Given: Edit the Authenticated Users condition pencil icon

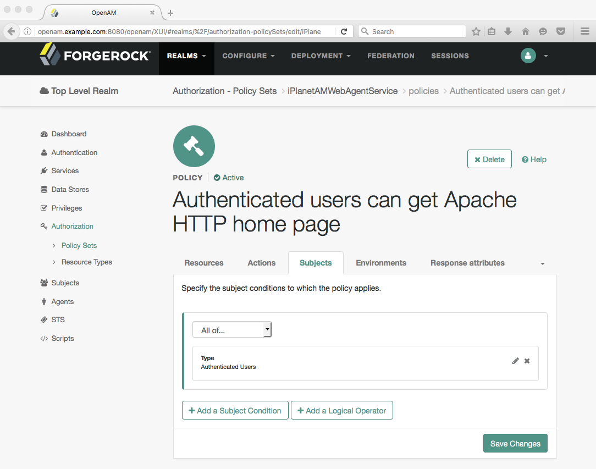Looking at the screenshot, I should 515,361.
